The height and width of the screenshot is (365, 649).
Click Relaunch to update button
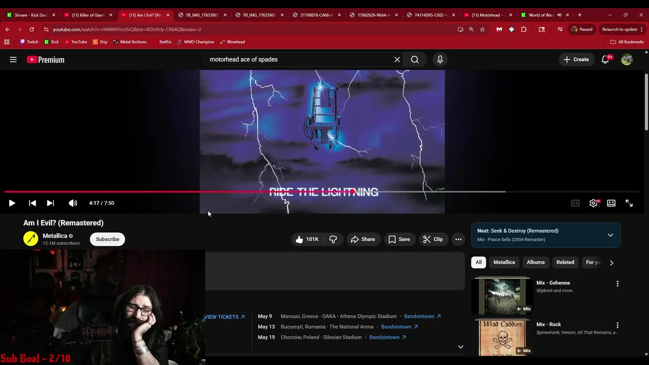(x=620, y=29)
